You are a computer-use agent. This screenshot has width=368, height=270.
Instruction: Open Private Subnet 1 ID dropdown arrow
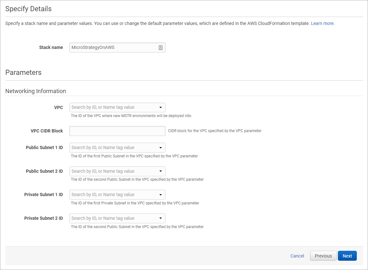point(161,195)
